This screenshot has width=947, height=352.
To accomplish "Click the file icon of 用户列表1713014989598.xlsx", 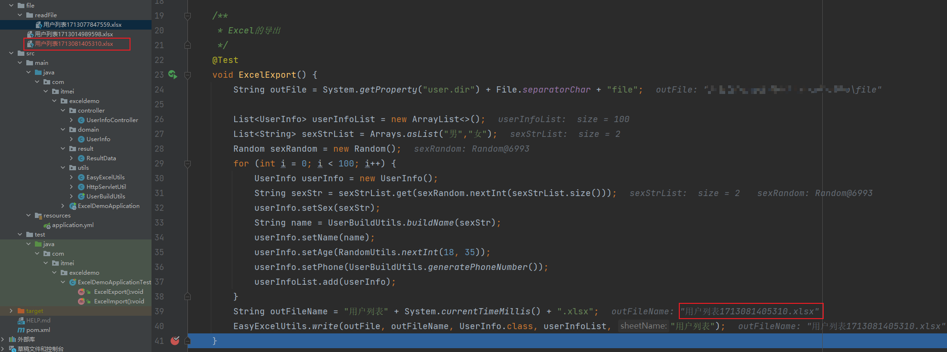I will 30,34.
